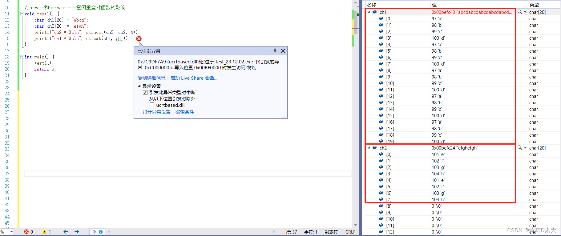Click the exception popup resize grip
The height and width of the screenshot is (236, 561).
(285, 116)
